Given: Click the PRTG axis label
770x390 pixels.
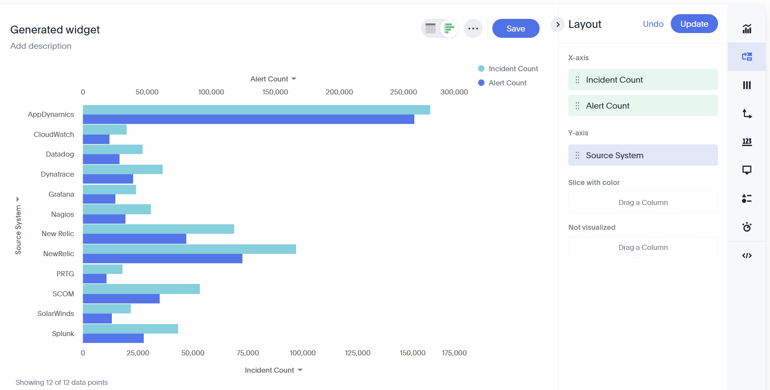Looking at the screenshot, I should 65,274.
